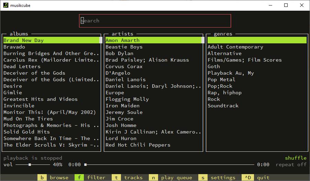This screenshot has height=181, width=310.
Task: Select album Solid Gold Hits
Action: [51, 132]
